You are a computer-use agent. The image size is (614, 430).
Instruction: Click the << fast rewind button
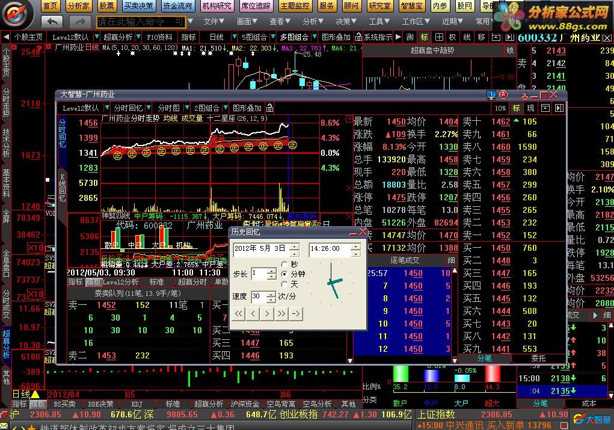coord(239,314)
